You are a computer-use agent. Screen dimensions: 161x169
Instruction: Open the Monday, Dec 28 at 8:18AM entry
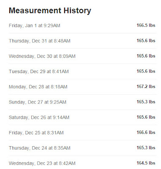(x=83, y=87)
